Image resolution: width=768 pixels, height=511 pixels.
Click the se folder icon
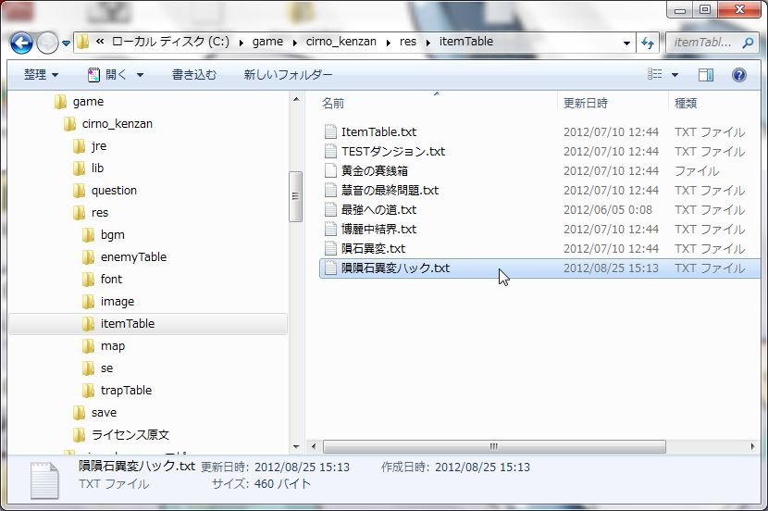pos(88,368)
